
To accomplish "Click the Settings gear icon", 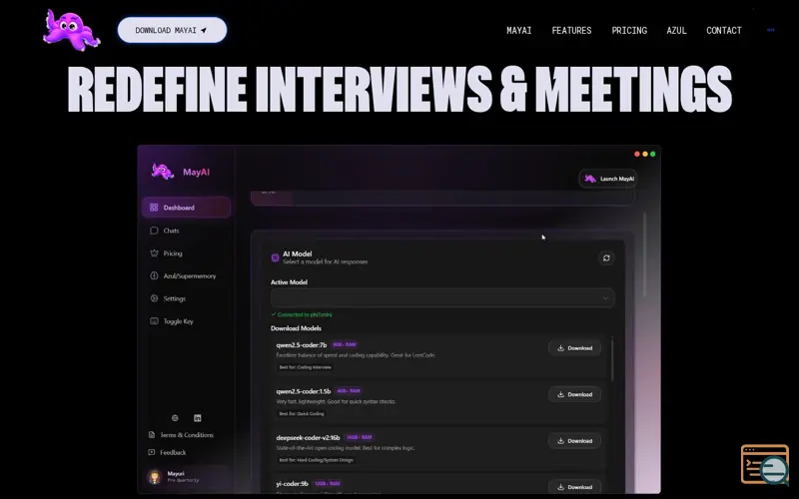I will [x=154, y=298].
